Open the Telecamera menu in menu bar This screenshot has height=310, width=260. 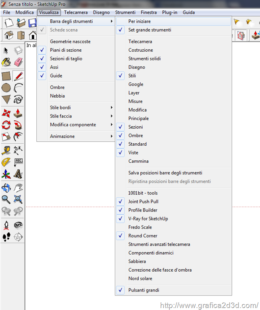[x=76, y=13]
